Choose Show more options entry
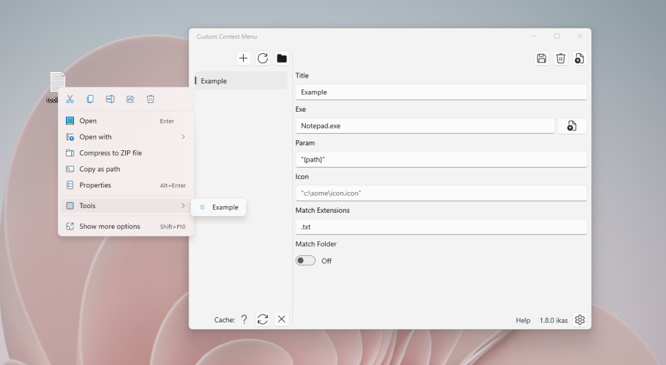This screenshot has height=365, width=666. [126, 226]
